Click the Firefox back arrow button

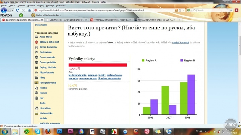(4, 10)
